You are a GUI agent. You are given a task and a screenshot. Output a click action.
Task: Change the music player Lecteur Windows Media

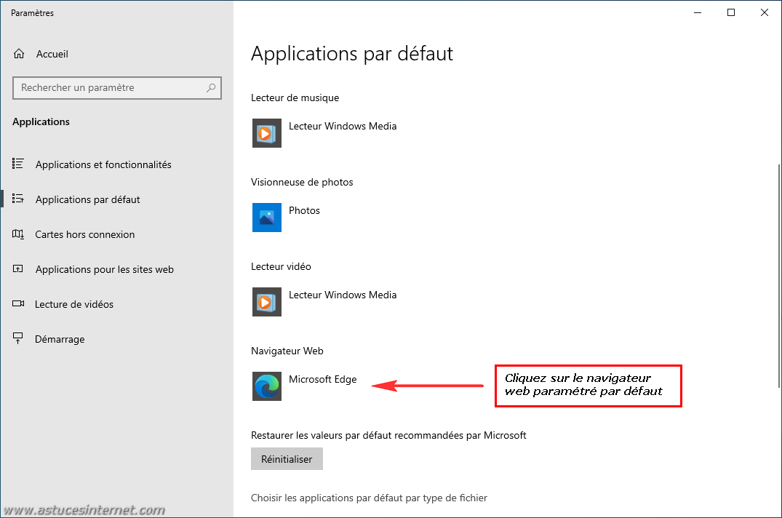324,133
